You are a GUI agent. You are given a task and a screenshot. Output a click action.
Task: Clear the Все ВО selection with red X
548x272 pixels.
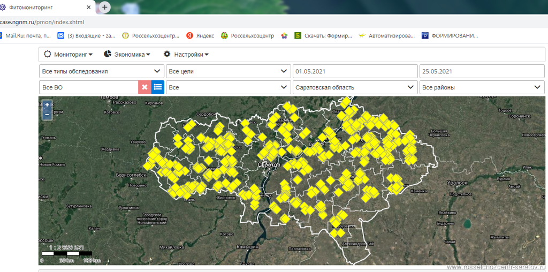(x=144, y=87)
